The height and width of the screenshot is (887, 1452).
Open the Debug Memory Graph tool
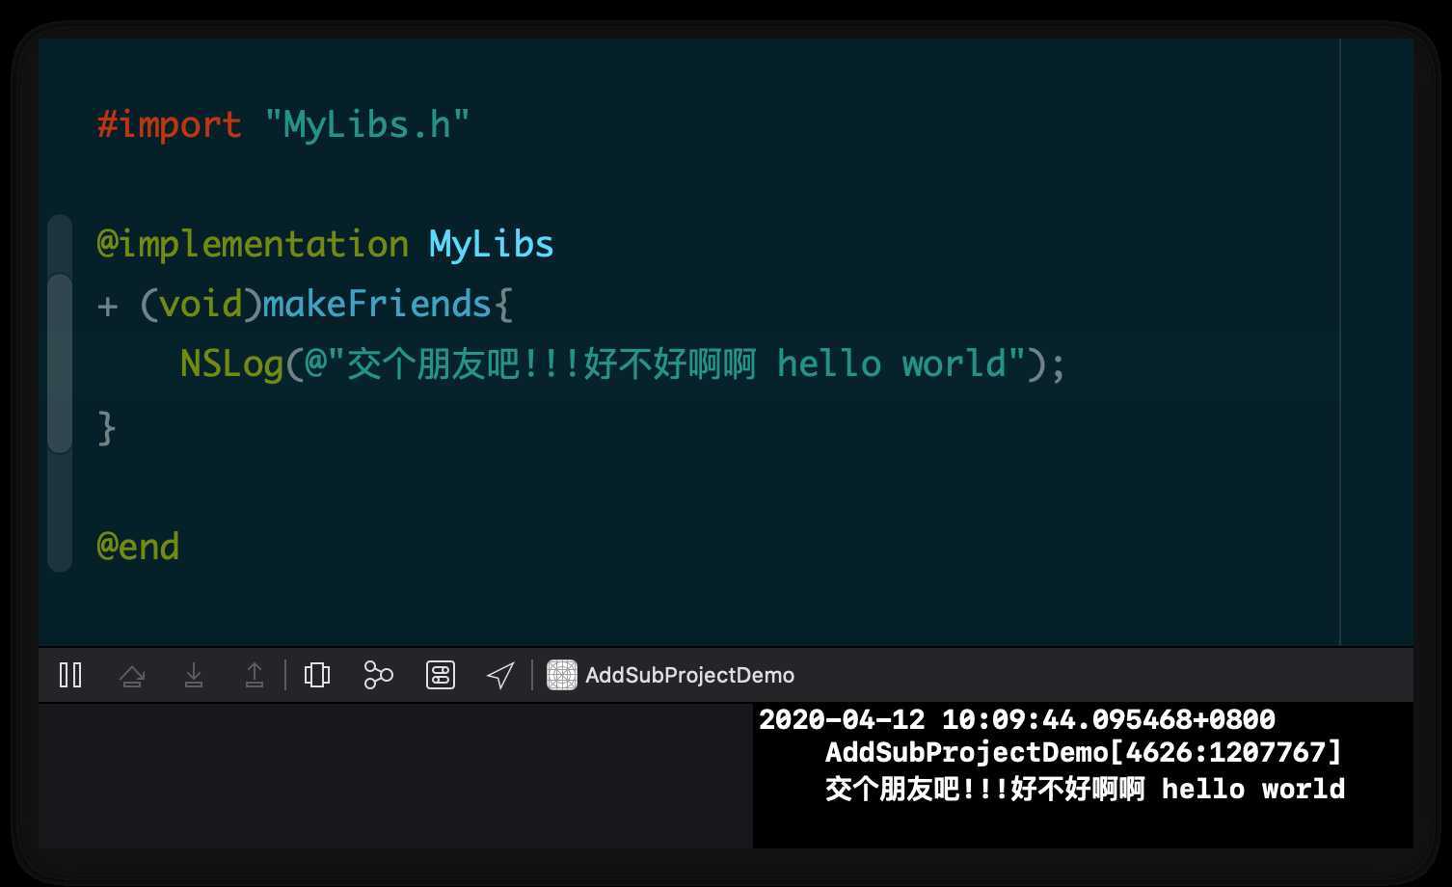378,675
